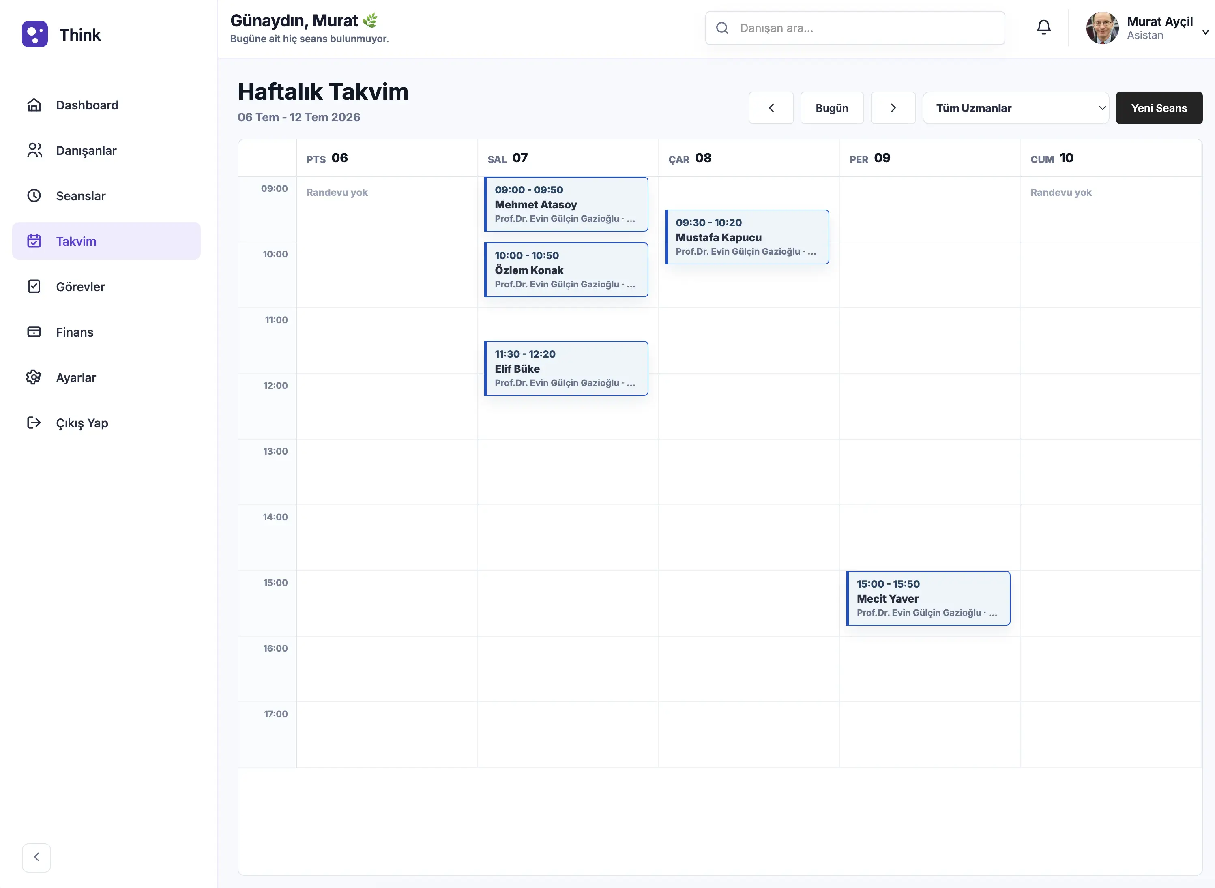This screenshot has width=1215, height=888.
Task: Click the Dashboard home icon
Action: coord(34,105)
